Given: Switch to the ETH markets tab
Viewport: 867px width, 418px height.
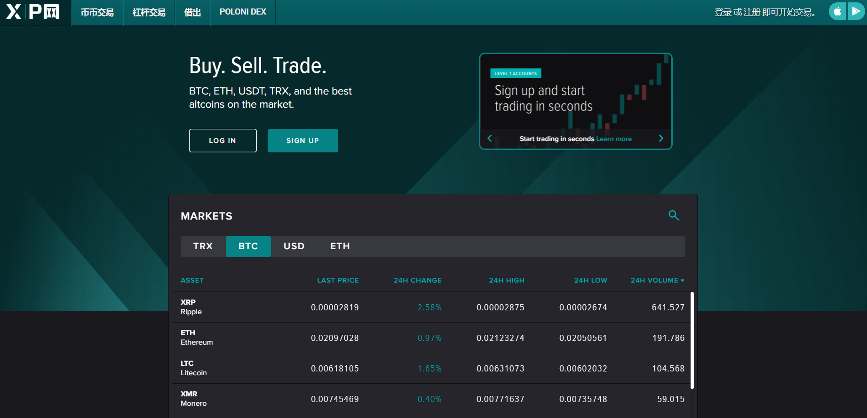Looking at the screenshot, I should tap(340, 246).
